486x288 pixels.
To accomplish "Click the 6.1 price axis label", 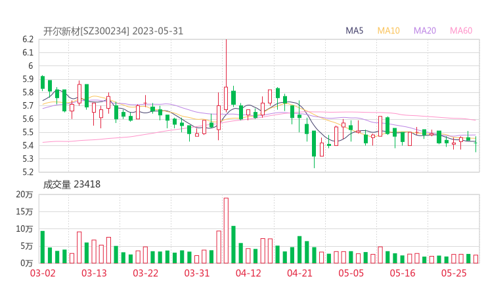I will click(x=28, y=52).
